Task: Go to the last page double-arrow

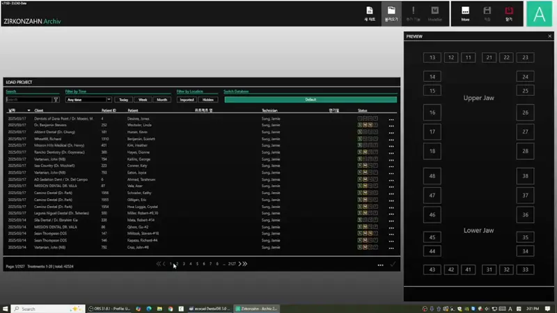Action: [245, 264]
